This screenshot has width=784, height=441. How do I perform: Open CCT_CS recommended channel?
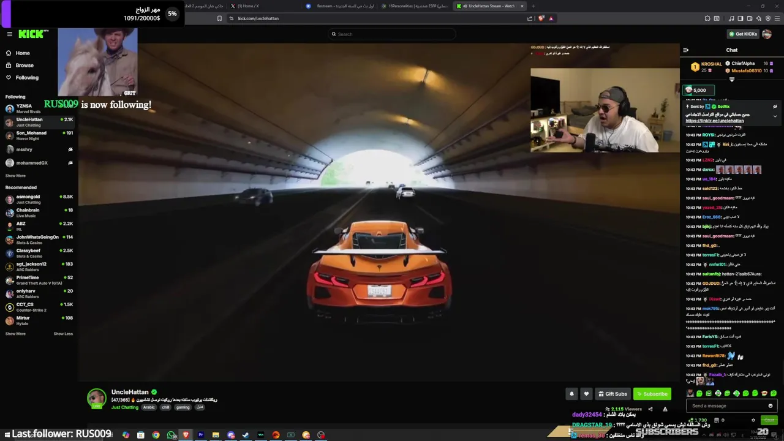39,307
